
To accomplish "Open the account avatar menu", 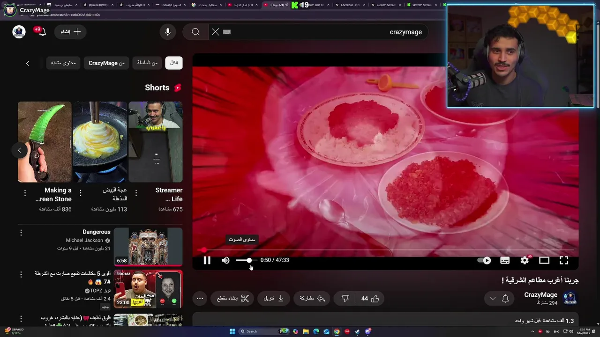I will 19,32.
